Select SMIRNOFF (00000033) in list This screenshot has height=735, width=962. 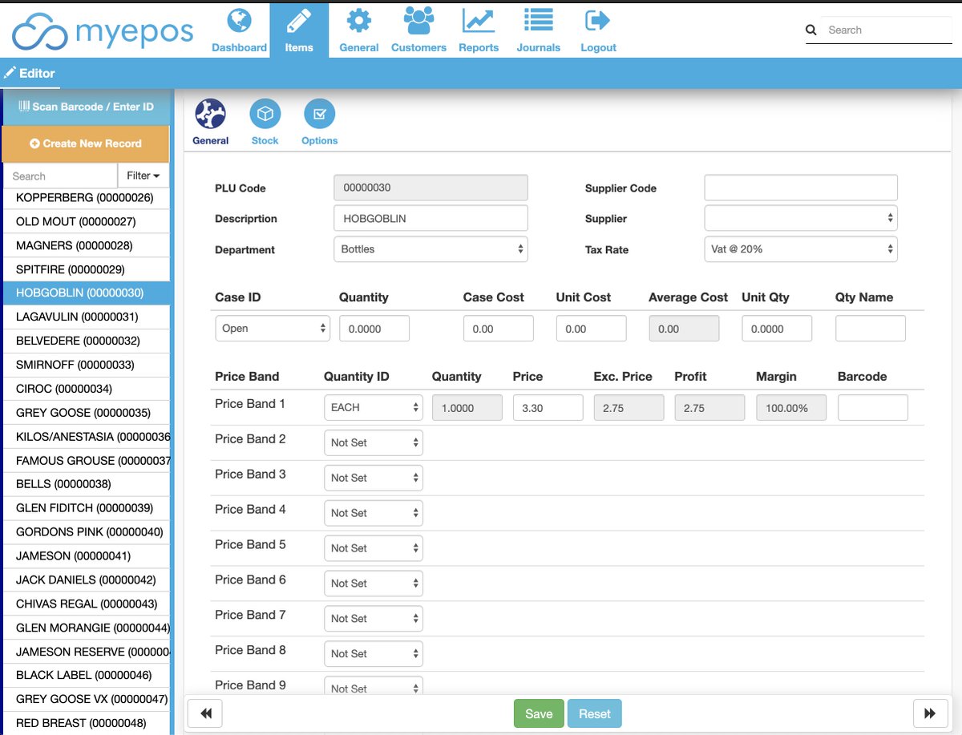(x=86, y=365)
